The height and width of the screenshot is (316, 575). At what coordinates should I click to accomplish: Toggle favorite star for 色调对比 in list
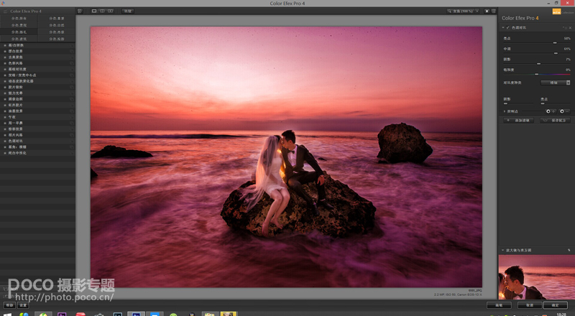coord(5,141)
